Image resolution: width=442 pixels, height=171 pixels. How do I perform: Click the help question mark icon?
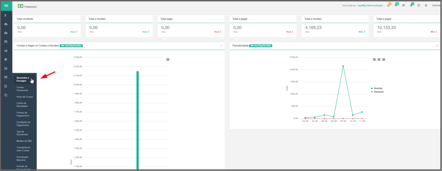click(x=426, y=6)
